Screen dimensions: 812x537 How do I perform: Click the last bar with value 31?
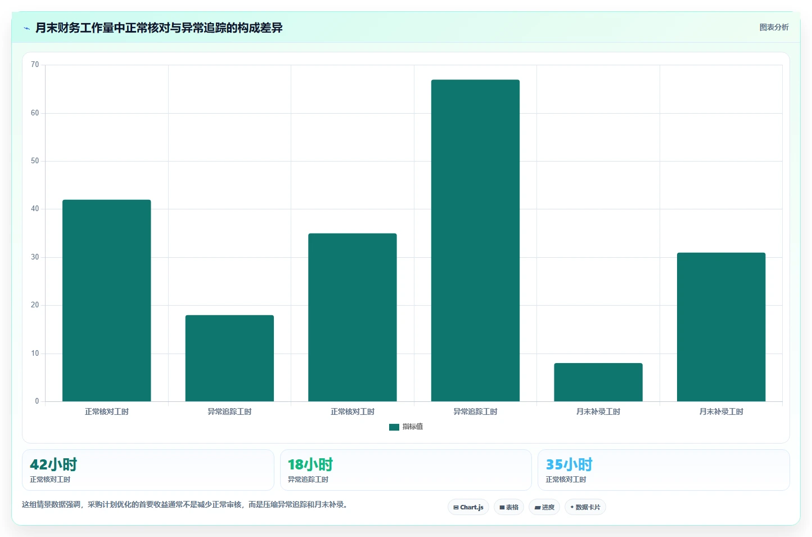[x=721, y=327]
